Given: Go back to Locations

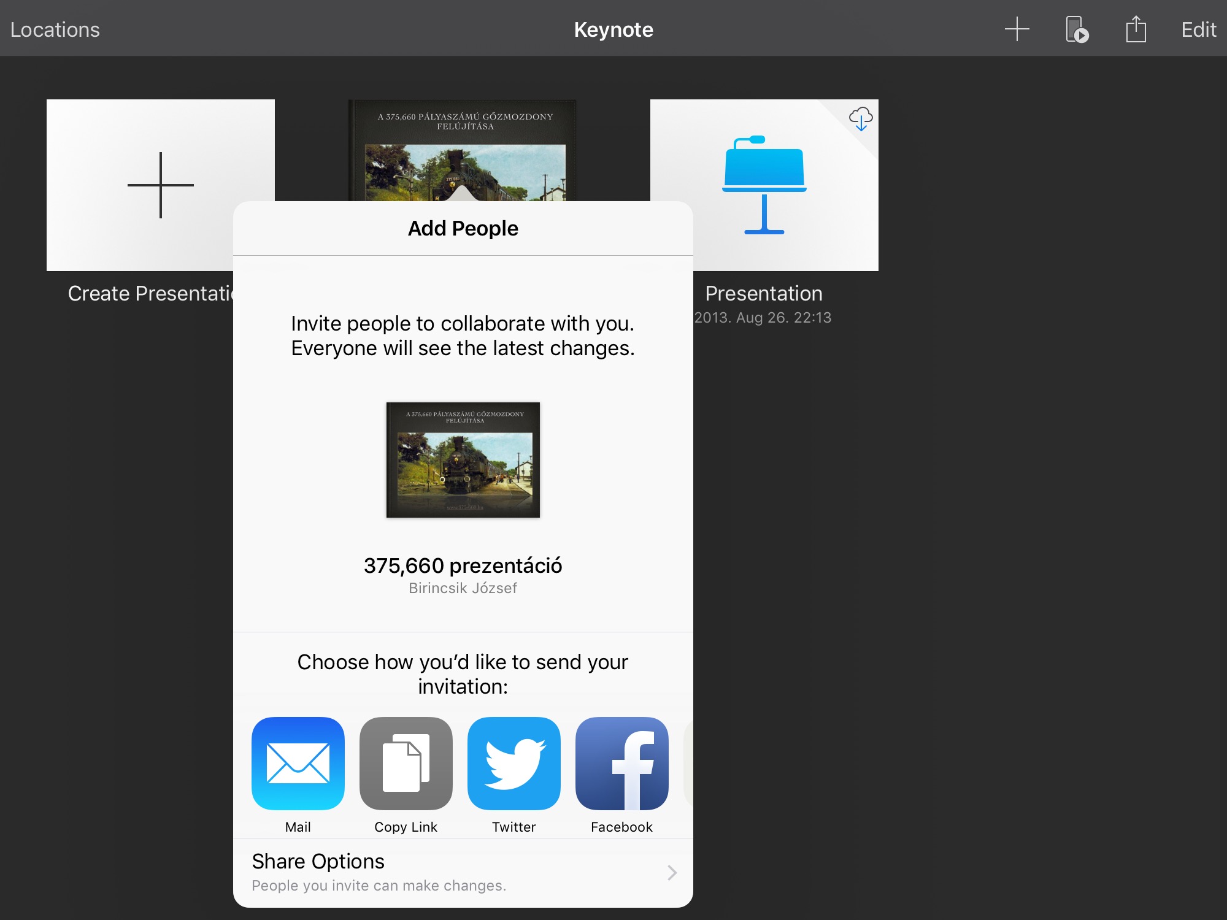Looking at the screenshot, I should pos(55,29).
